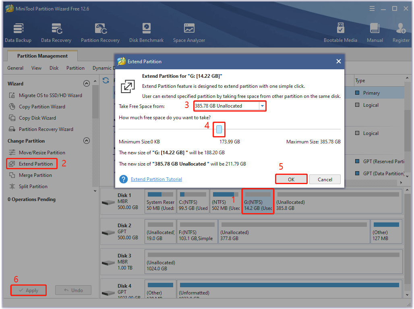This screenshot has height=309, width=414.
Task: Open the Disk Benchmark tool
Action: (146, 33)
